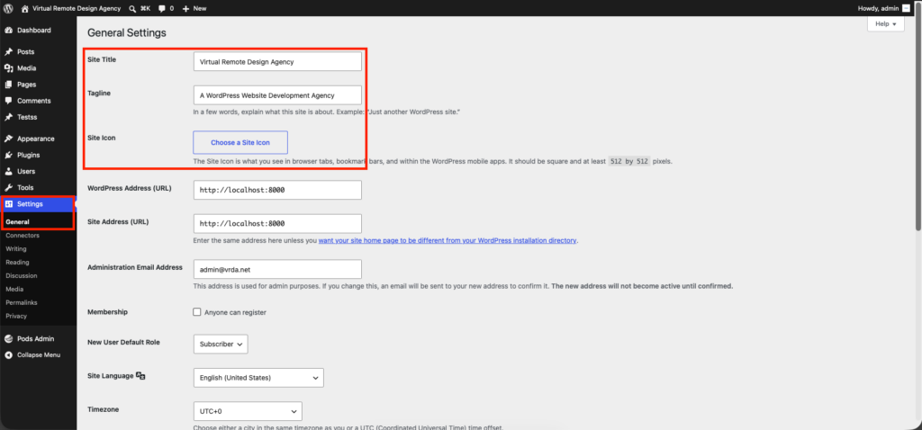Click the Membership label
Viewport: 922px width, 430px height.
108,312
